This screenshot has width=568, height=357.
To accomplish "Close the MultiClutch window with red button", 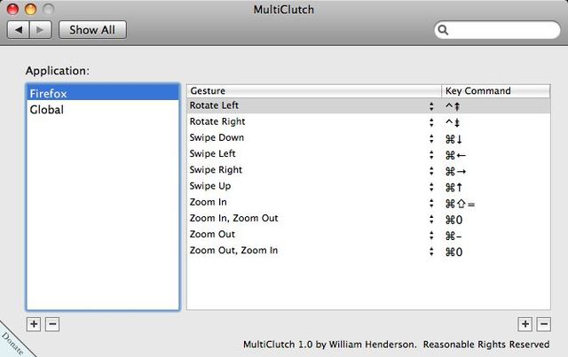I will 12,9.
